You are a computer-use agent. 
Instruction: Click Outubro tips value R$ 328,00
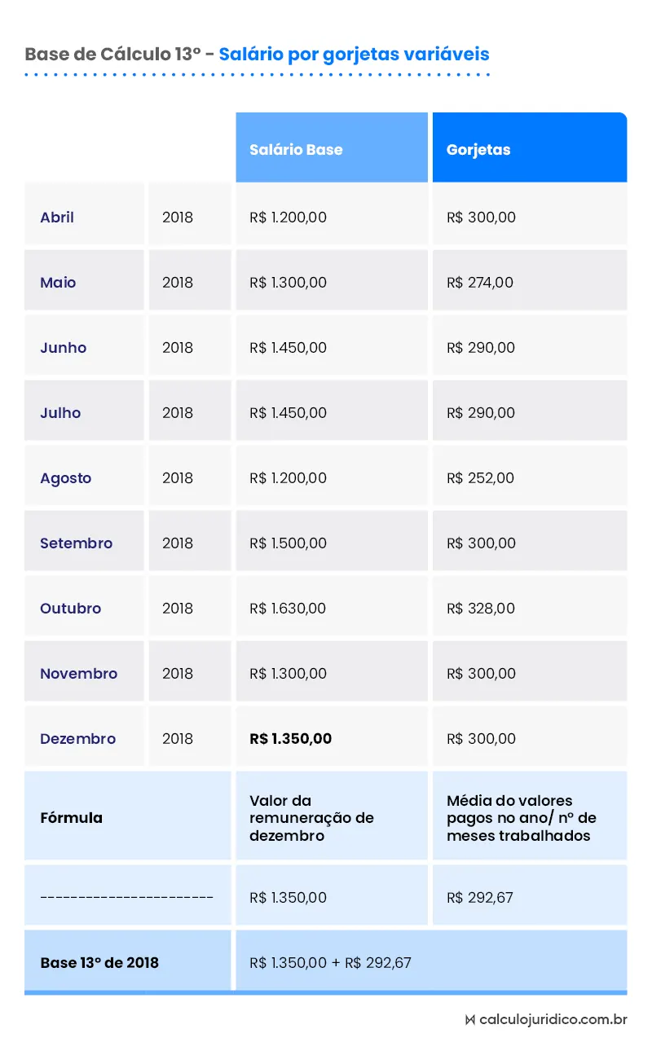[481, 609]
